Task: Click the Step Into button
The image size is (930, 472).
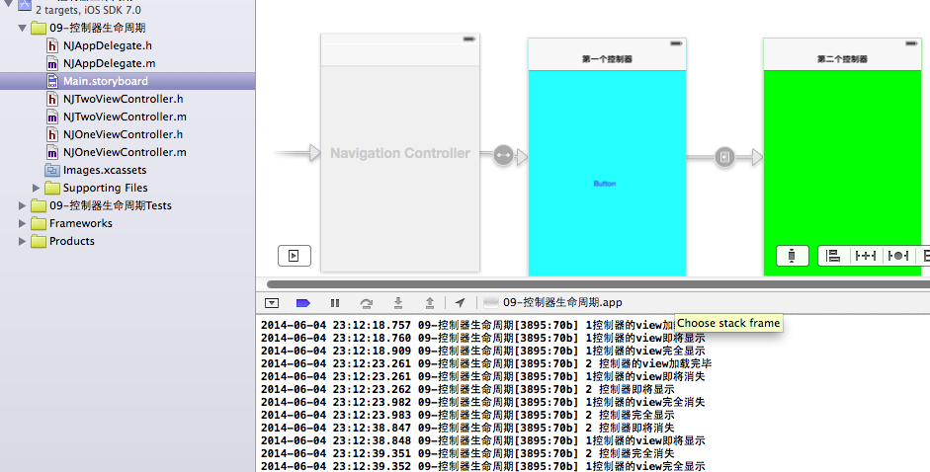Action: click(398, 303)
